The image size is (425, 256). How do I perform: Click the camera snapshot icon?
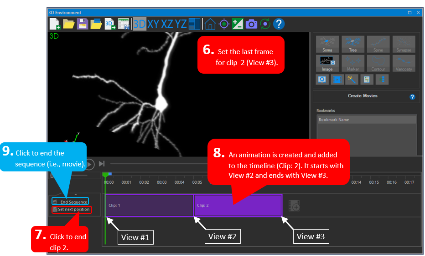click(251, 24)
